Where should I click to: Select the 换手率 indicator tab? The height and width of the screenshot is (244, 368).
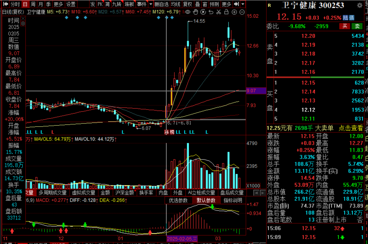click(x=146, y=193)
